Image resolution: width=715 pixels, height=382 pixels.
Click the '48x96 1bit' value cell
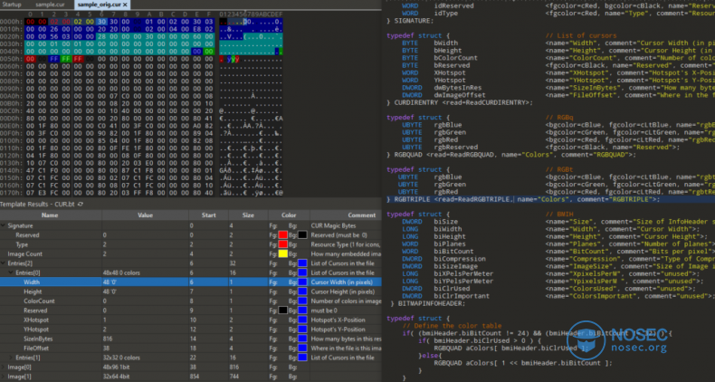click(117, 367)
